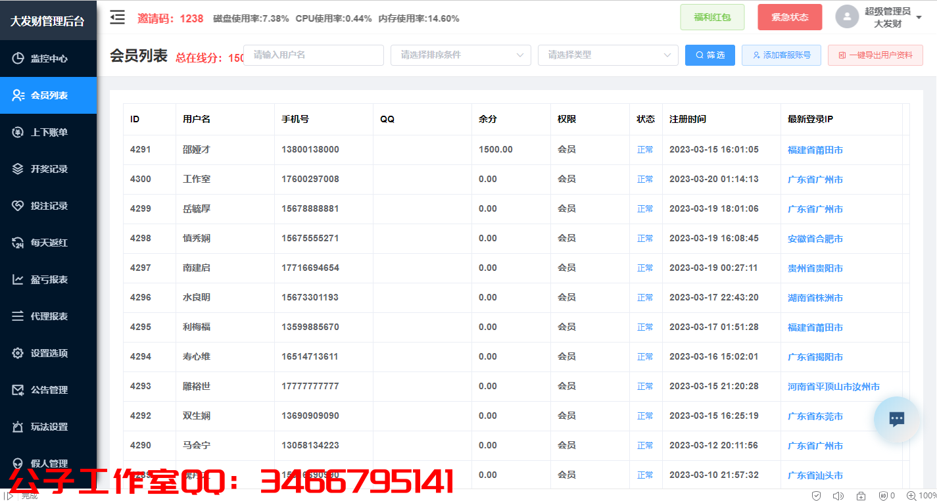This screenshot has height=501, width=937.
Task: Open IP link 贵州省贵阳市
Action: (x=815, y=268)
